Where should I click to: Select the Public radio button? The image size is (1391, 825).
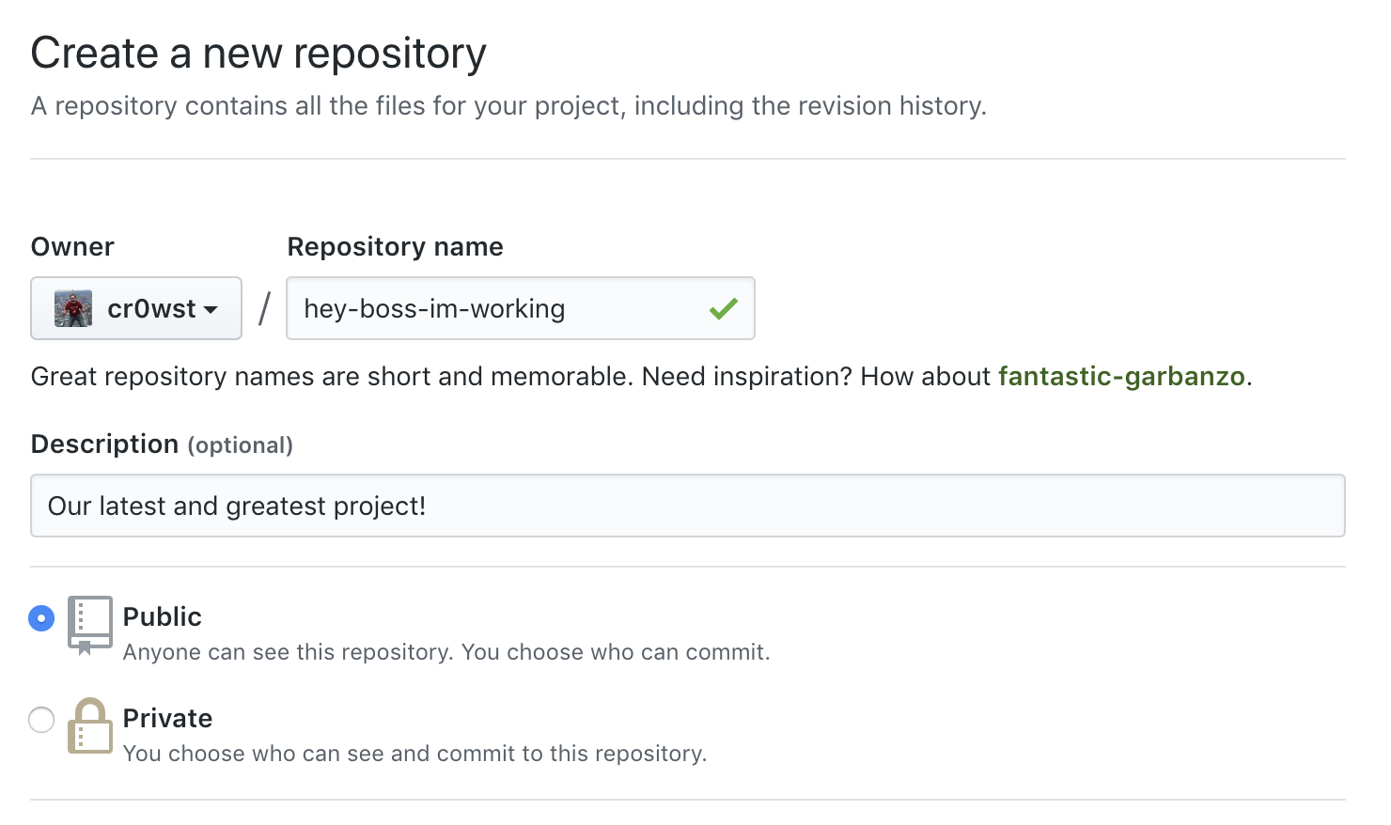[41, 618]
